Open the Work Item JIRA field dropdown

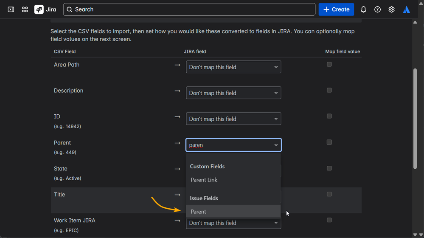(233, 224)
